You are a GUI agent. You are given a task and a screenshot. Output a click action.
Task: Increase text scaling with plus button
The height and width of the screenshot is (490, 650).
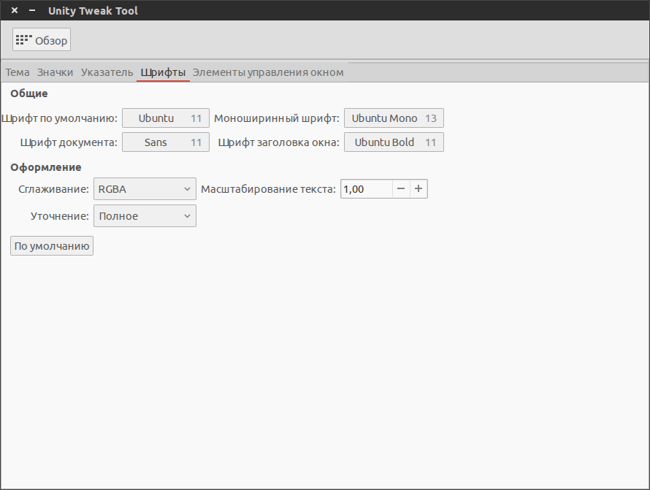[x=418, y=189]
